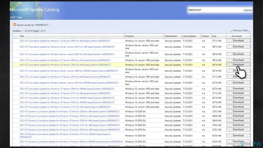Image resolution: width=263 pixels, height=148 pixels.
Task: Sort by Size column header
Action: 214,36
